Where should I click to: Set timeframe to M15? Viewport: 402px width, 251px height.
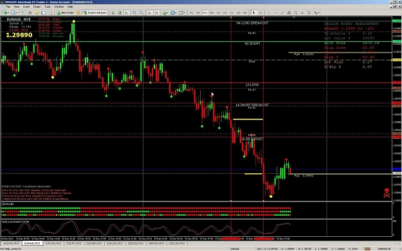coord(205,13)
